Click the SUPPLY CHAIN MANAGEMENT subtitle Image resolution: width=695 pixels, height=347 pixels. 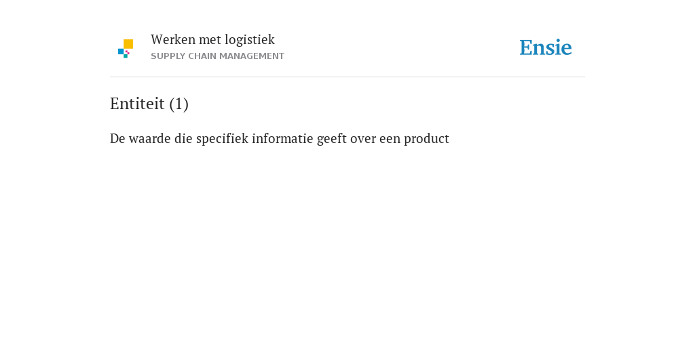tap(218, 56)
